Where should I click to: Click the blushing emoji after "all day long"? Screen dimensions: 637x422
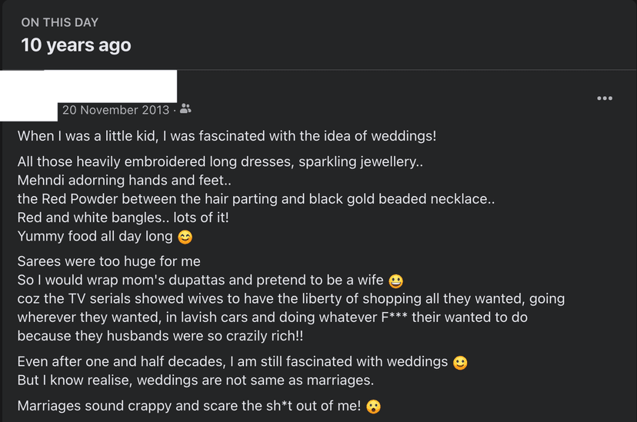[185, 238]
